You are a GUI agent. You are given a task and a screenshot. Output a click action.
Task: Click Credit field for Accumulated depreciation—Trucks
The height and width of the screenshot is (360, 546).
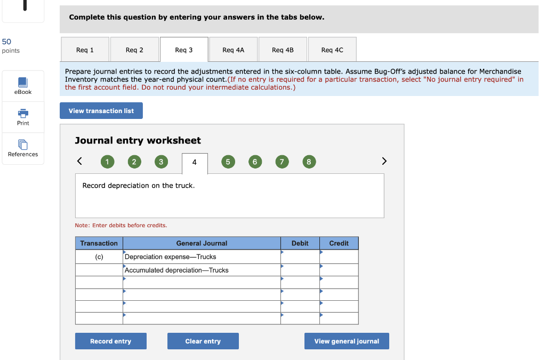coord(339,270)
